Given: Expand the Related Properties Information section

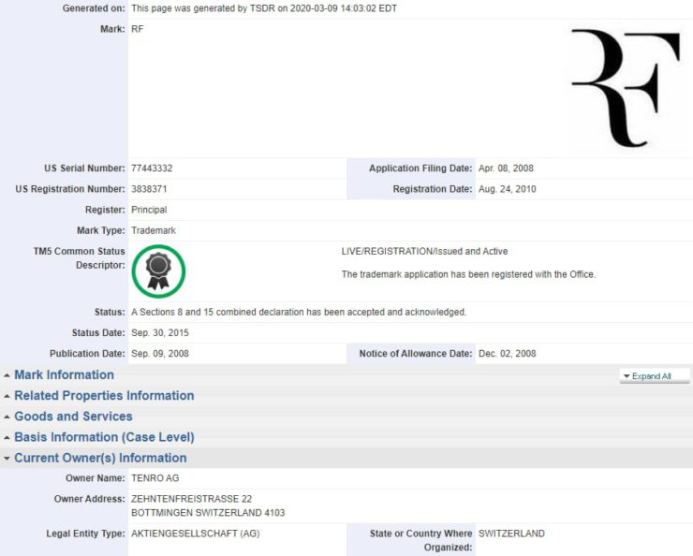Looking at the screenshot, I should pos(104,396).
